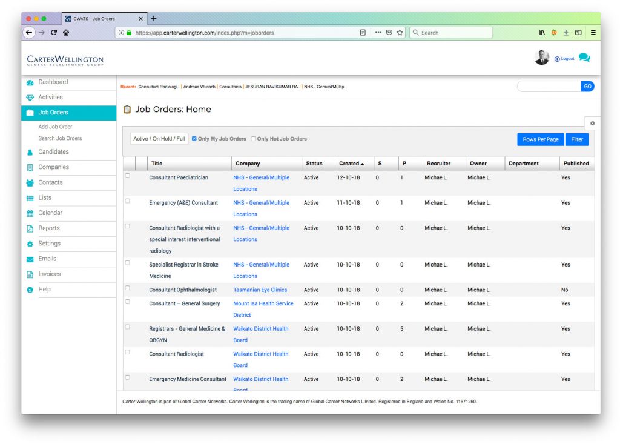
Task: Tick checkbox for Consultant Ophthalmologist row
Action: click(x=127, y=288)
